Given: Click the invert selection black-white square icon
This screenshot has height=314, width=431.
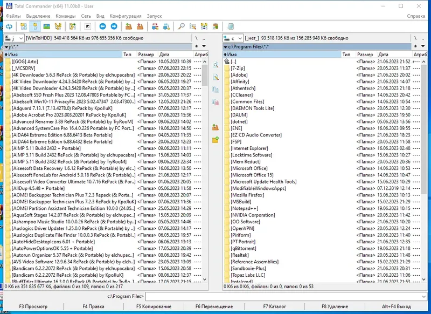Looking at the screenshot, I should point(88,26).
